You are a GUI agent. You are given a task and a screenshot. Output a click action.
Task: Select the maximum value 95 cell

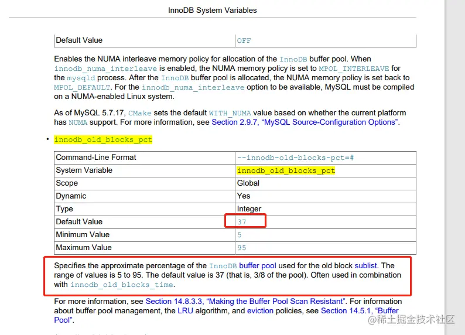(326, 248)
